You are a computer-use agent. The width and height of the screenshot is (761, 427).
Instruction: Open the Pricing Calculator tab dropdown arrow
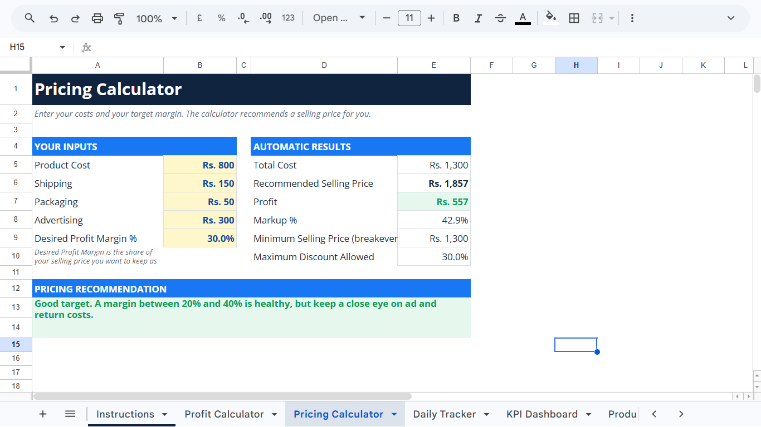[x=394, y=415]
